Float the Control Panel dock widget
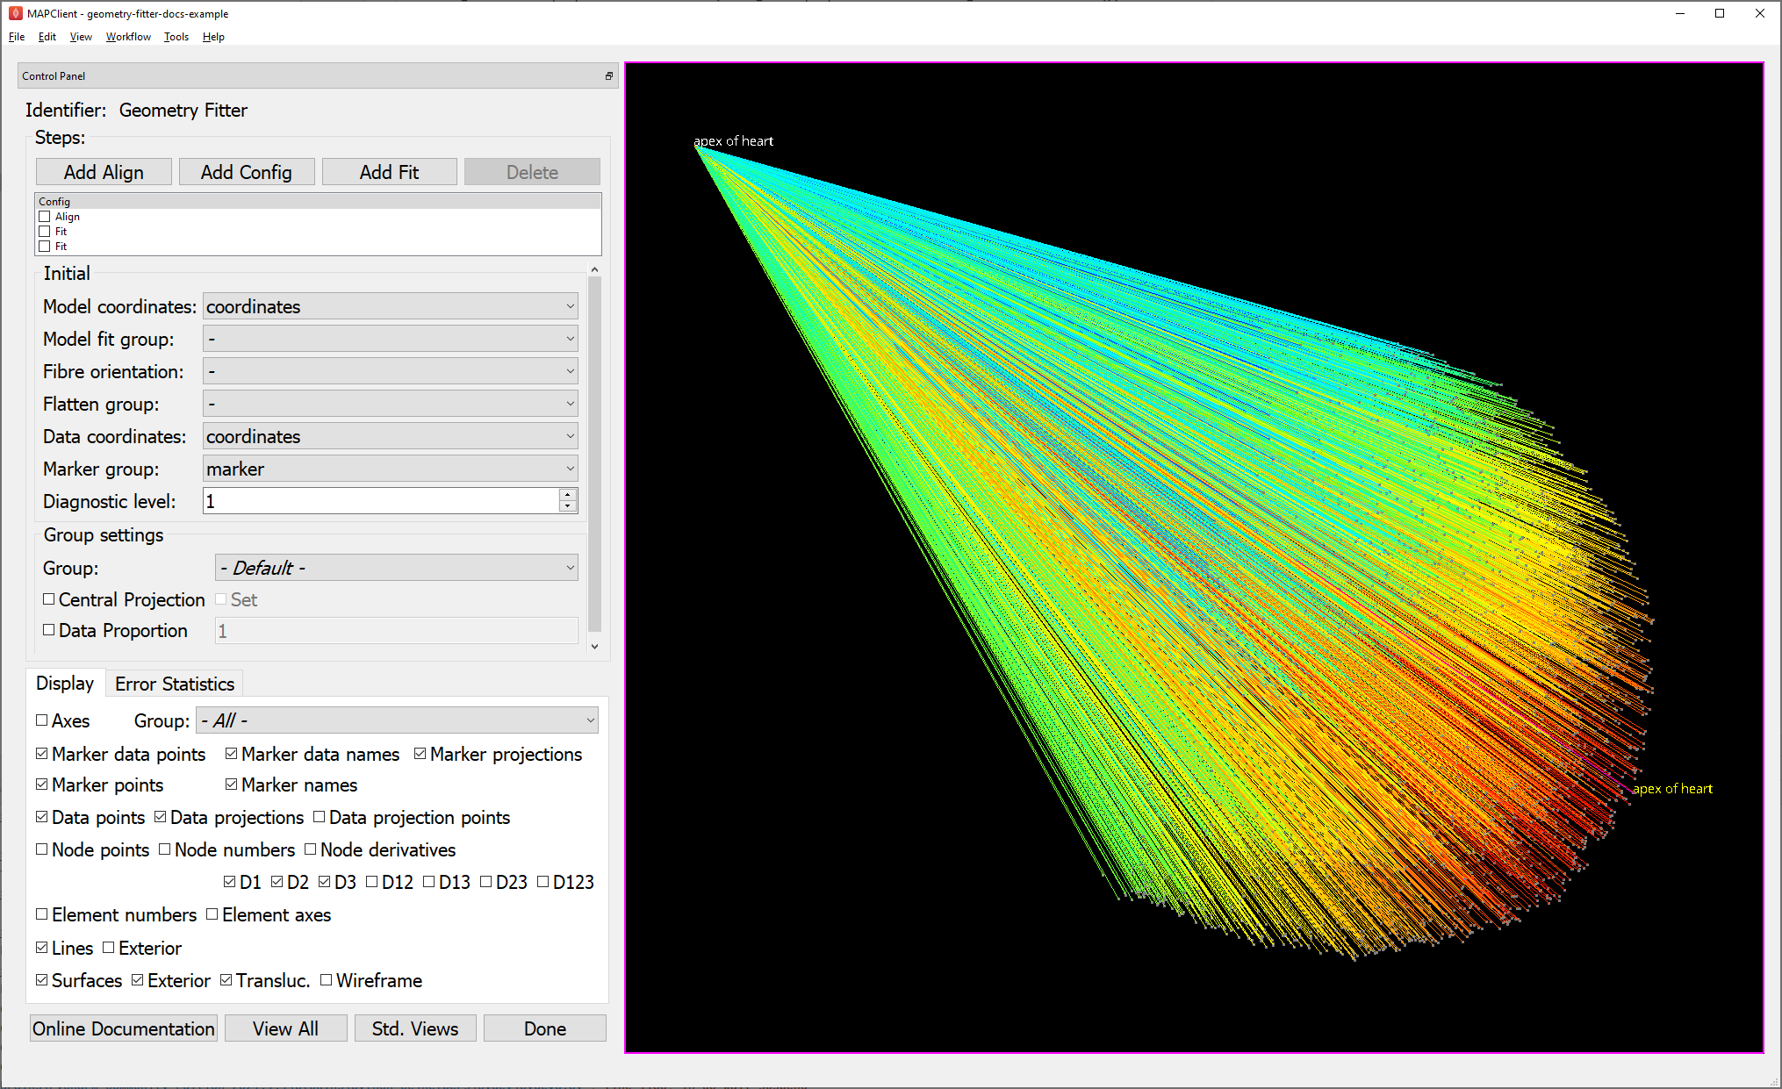 (x=608, y=76)
